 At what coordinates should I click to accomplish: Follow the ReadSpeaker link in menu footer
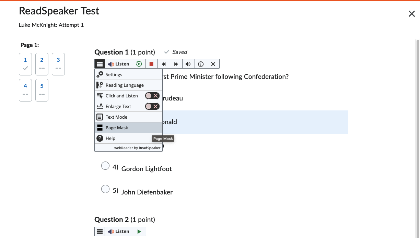click(x=150, y=148)
